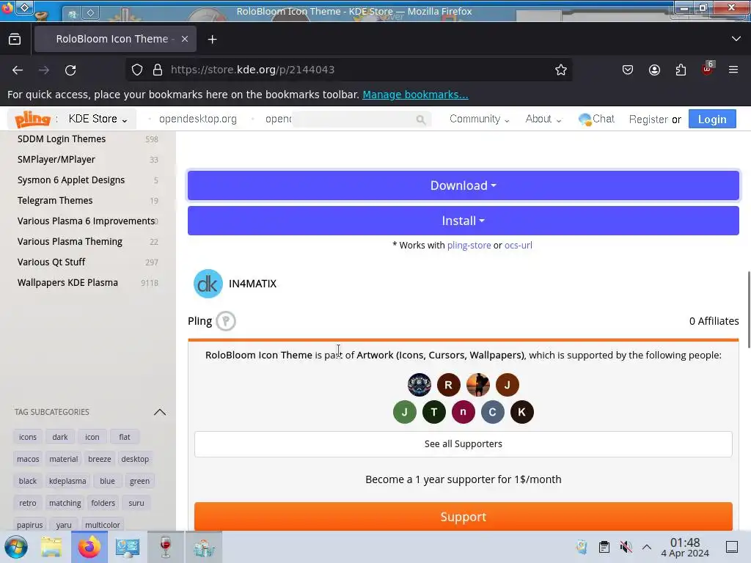Viewport: 751px width, 563px height.
Task: Click the greyed-out forward arrow
Action: point(44,70)
